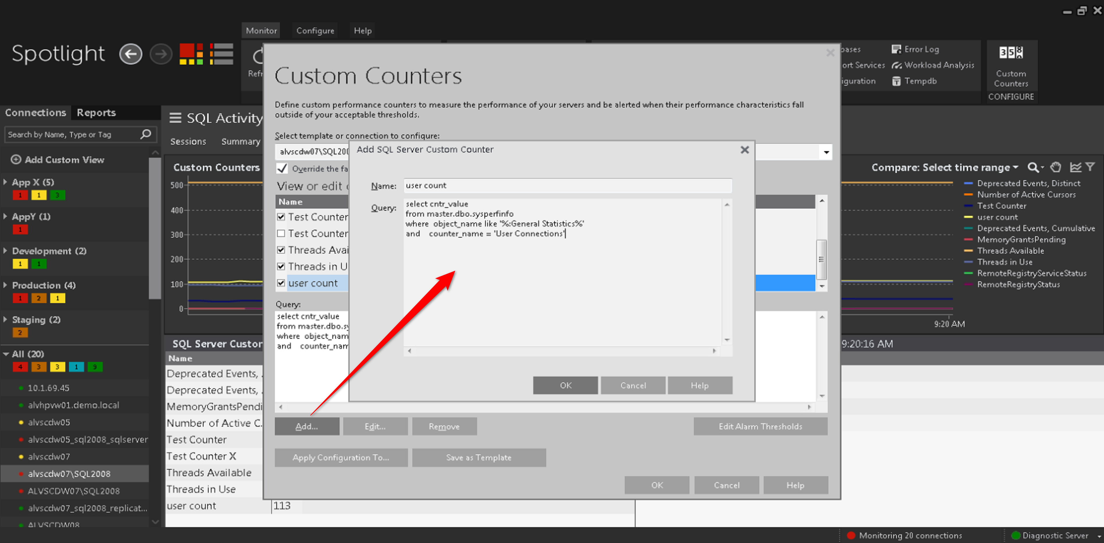Enable the second Test Counter checkbox
This screenshot has width=1104, height=543.
[281, 233]
